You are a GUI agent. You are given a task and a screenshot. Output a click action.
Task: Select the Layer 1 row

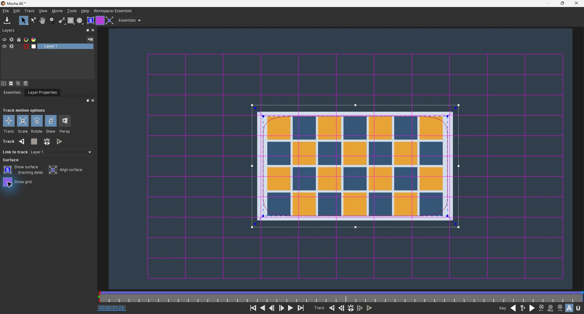[x=65, y=47]
